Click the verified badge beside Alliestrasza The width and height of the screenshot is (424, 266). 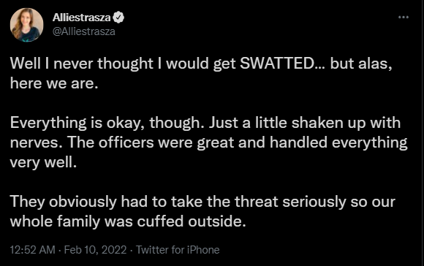coord(118,18)
